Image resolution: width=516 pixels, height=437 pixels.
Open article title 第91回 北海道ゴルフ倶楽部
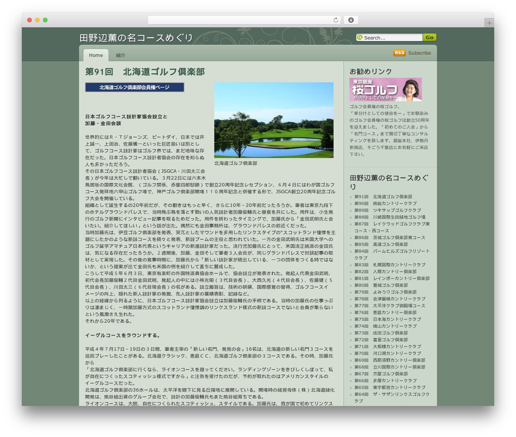pos(145,72)
